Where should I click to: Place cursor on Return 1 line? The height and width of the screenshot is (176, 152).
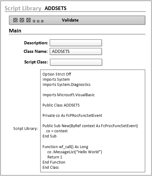point(55,157)
